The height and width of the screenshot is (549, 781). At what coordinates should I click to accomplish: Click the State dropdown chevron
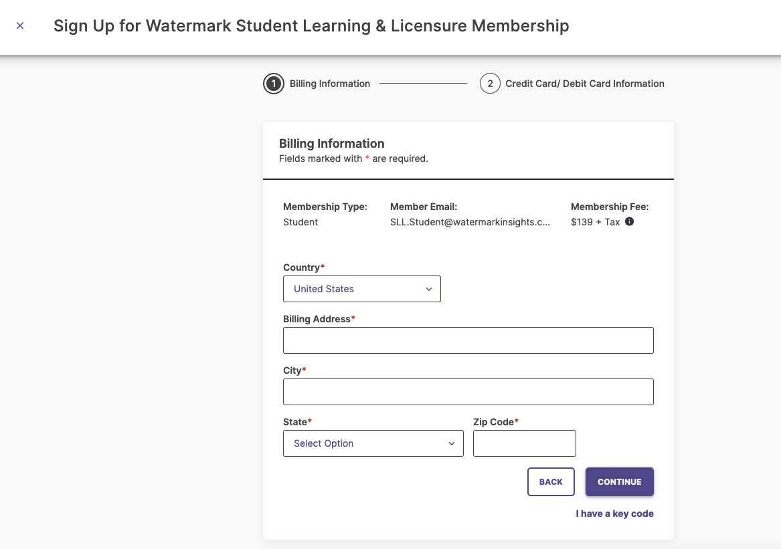[x=451, y=443]
